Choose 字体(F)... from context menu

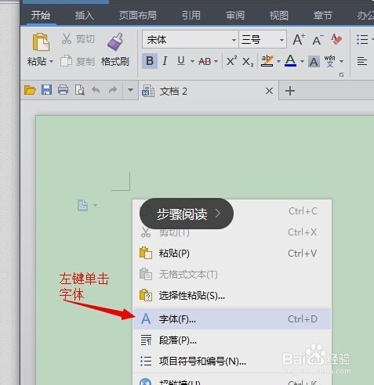click(232, 318)
